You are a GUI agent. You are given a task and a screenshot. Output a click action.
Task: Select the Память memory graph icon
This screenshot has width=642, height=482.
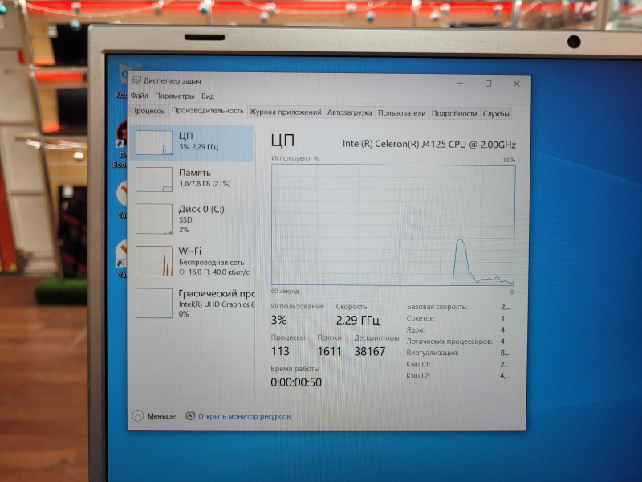coord(154,179)
